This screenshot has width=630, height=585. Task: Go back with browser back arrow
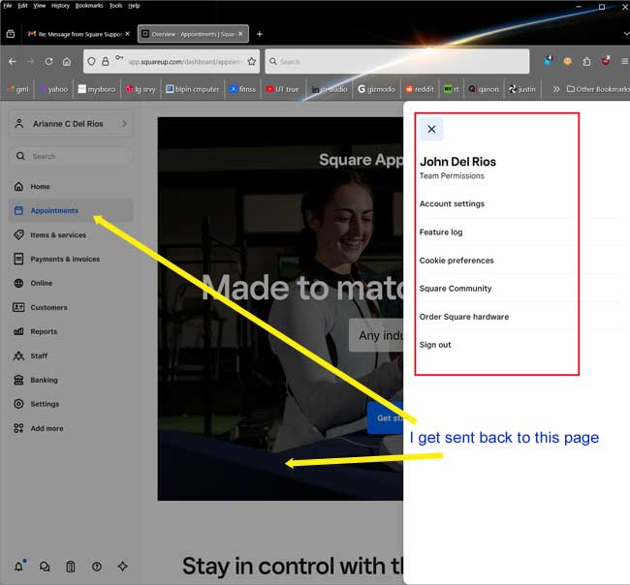point(13,61)
